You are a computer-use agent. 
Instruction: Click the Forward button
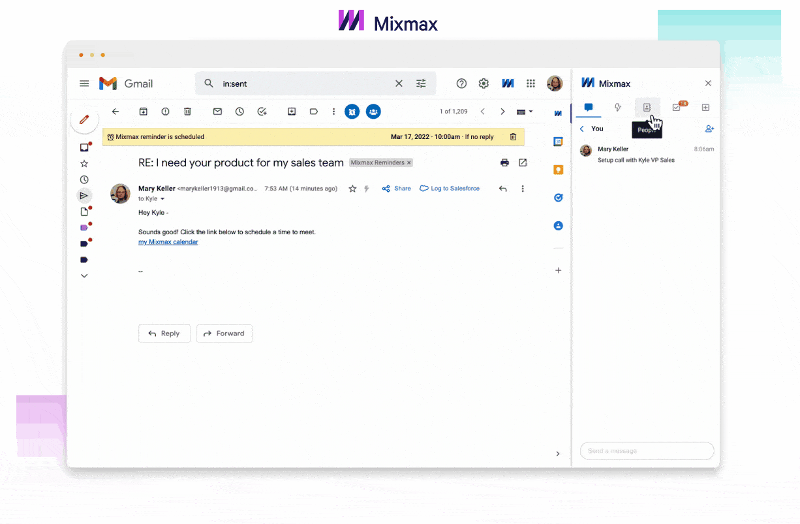click(x=224, y=333)
